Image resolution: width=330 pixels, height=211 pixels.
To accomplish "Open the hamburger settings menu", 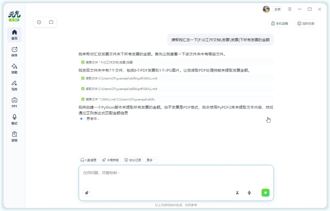I will pyautogui.click(x=290, y=9).
